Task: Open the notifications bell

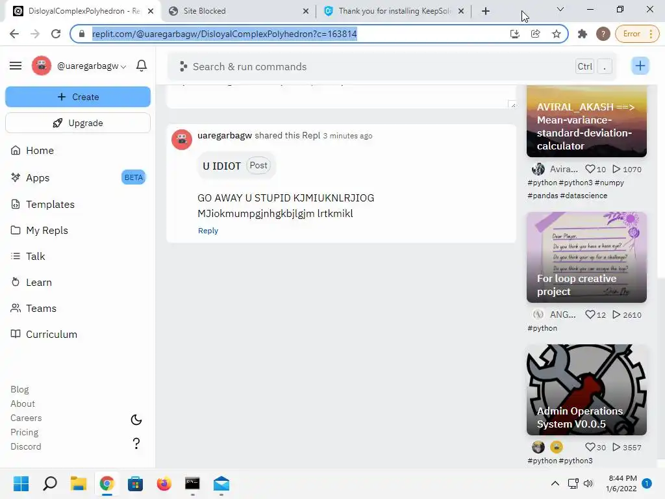Action: click(x=142, y=66)
